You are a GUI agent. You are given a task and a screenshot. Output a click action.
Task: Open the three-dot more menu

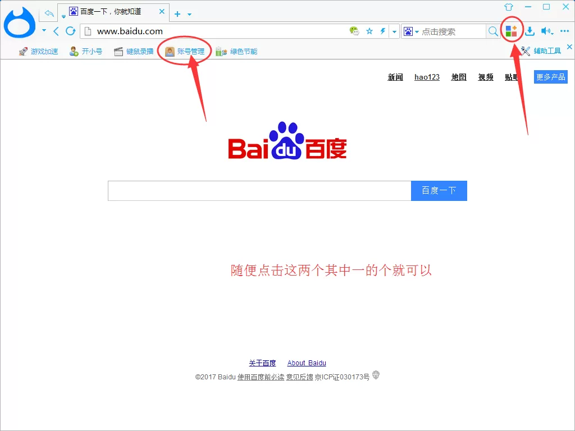pos(564,31)
